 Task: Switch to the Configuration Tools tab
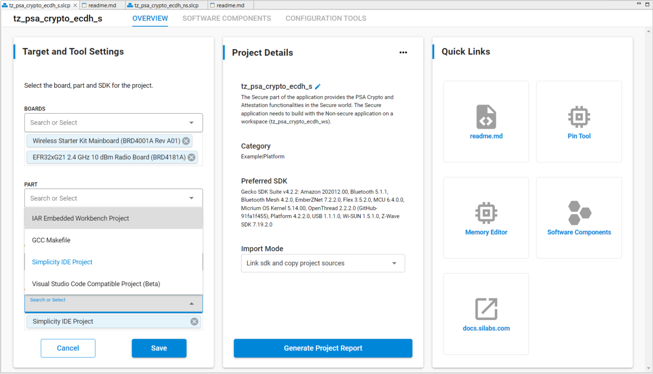pos(326,19)
